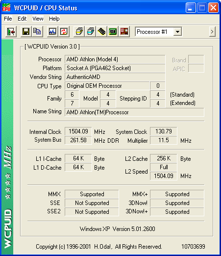Click the exit door toolbar icon
Screen dimensions: 221x256
coord(11,31)
